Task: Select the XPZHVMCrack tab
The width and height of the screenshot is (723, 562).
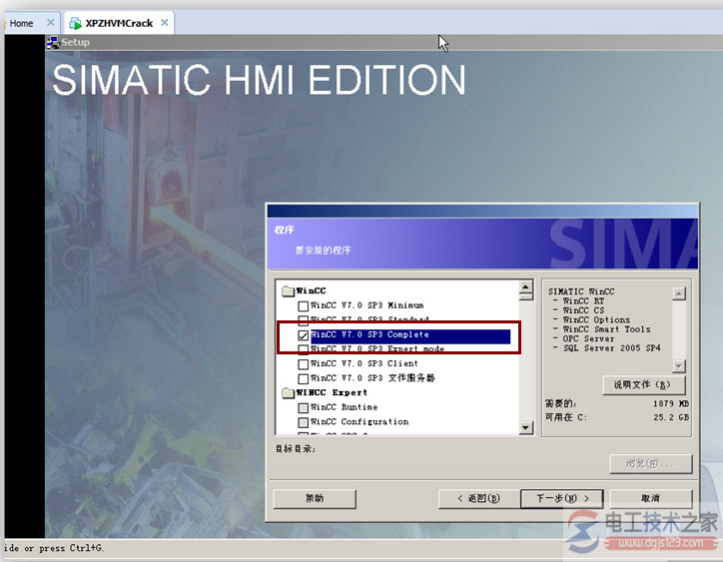Action: (119, 23)
